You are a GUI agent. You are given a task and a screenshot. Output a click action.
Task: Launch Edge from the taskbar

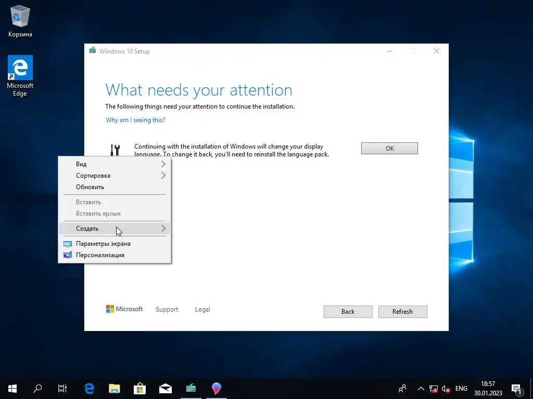[x=89, y=388]
